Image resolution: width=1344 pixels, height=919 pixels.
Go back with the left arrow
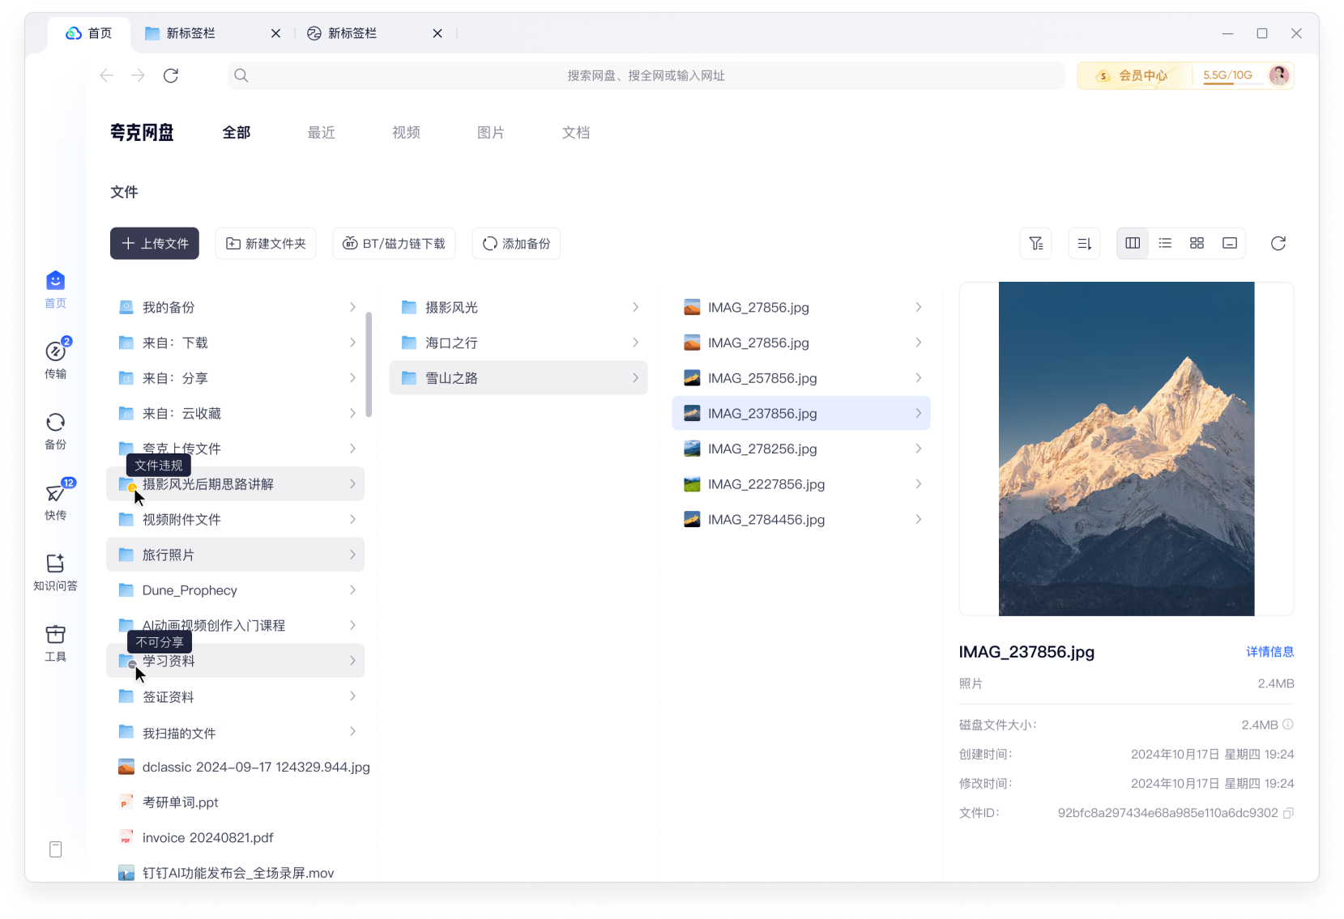(x=106, y=75)
